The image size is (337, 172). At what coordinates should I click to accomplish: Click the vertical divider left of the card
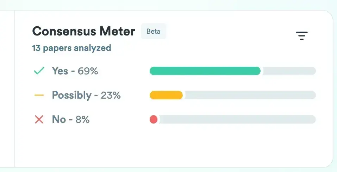pos(15,88)
